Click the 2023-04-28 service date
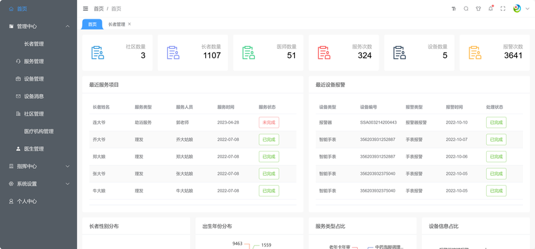This screenshot has width=535, height=249. 228,122
